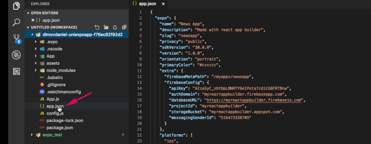Viewport: 371px width, 144px height.
Task: Expand the node_modules folder
Action: (36, 70)
